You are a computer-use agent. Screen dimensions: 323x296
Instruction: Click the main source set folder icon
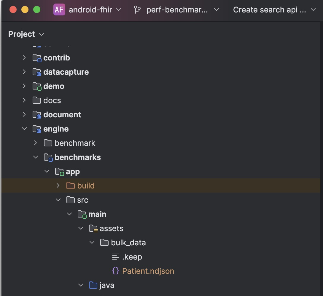pyautogui.click(x=82, y=214)
